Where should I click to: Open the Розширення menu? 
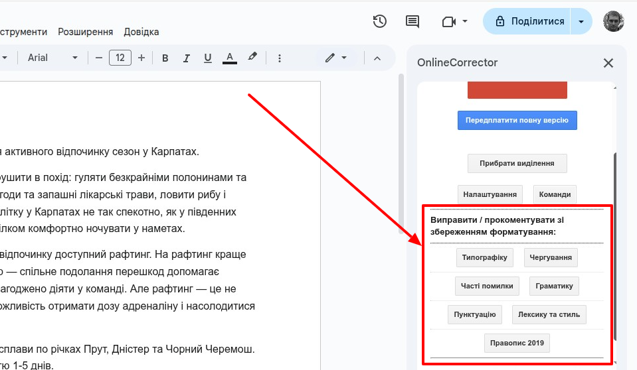pyautogui.click(x=85, y=32)
